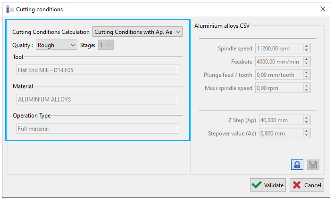Click the Material field ALUMINIUM ALLOYS
This screenshot has width=334, height=200.
pyautogui.click(x=97, y=99)
